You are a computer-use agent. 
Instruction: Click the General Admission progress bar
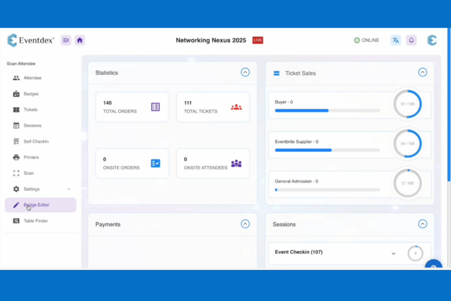(327, 190)
